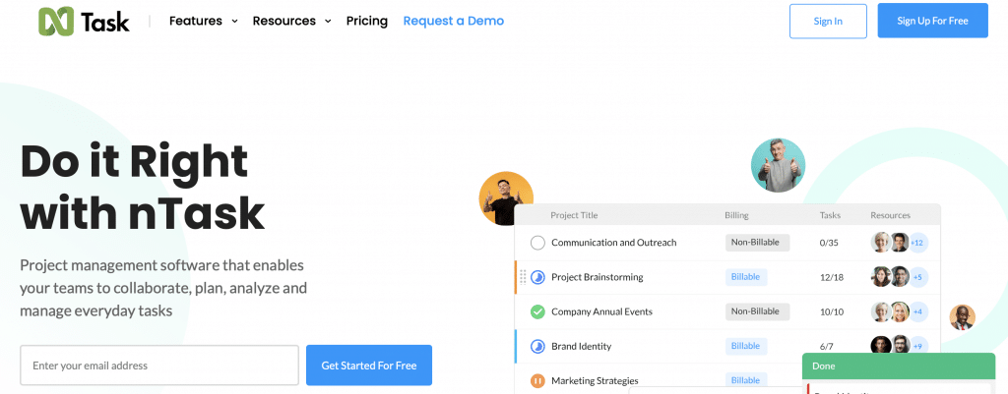
Task: Open the nTask logo homepage link
Action: [x=84, y=22]
